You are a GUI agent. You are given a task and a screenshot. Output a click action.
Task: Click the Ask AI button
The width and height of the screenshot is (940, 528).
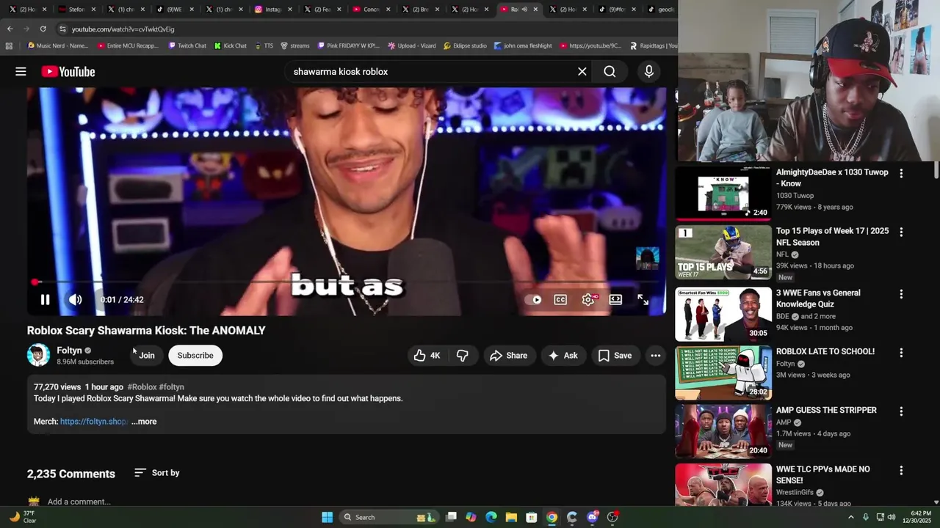point(563,355)
